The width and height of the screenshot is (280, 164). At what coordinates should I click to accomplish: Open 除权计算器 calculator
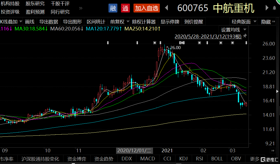144,22
